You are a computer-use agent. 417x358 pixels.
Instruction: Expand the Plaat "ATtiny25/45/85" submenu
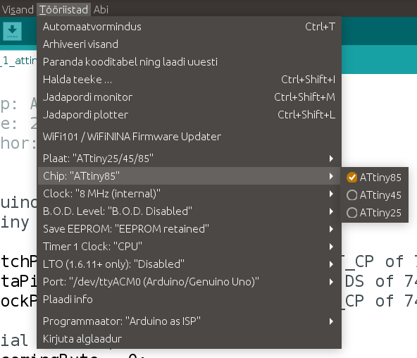tap(189, 159)
